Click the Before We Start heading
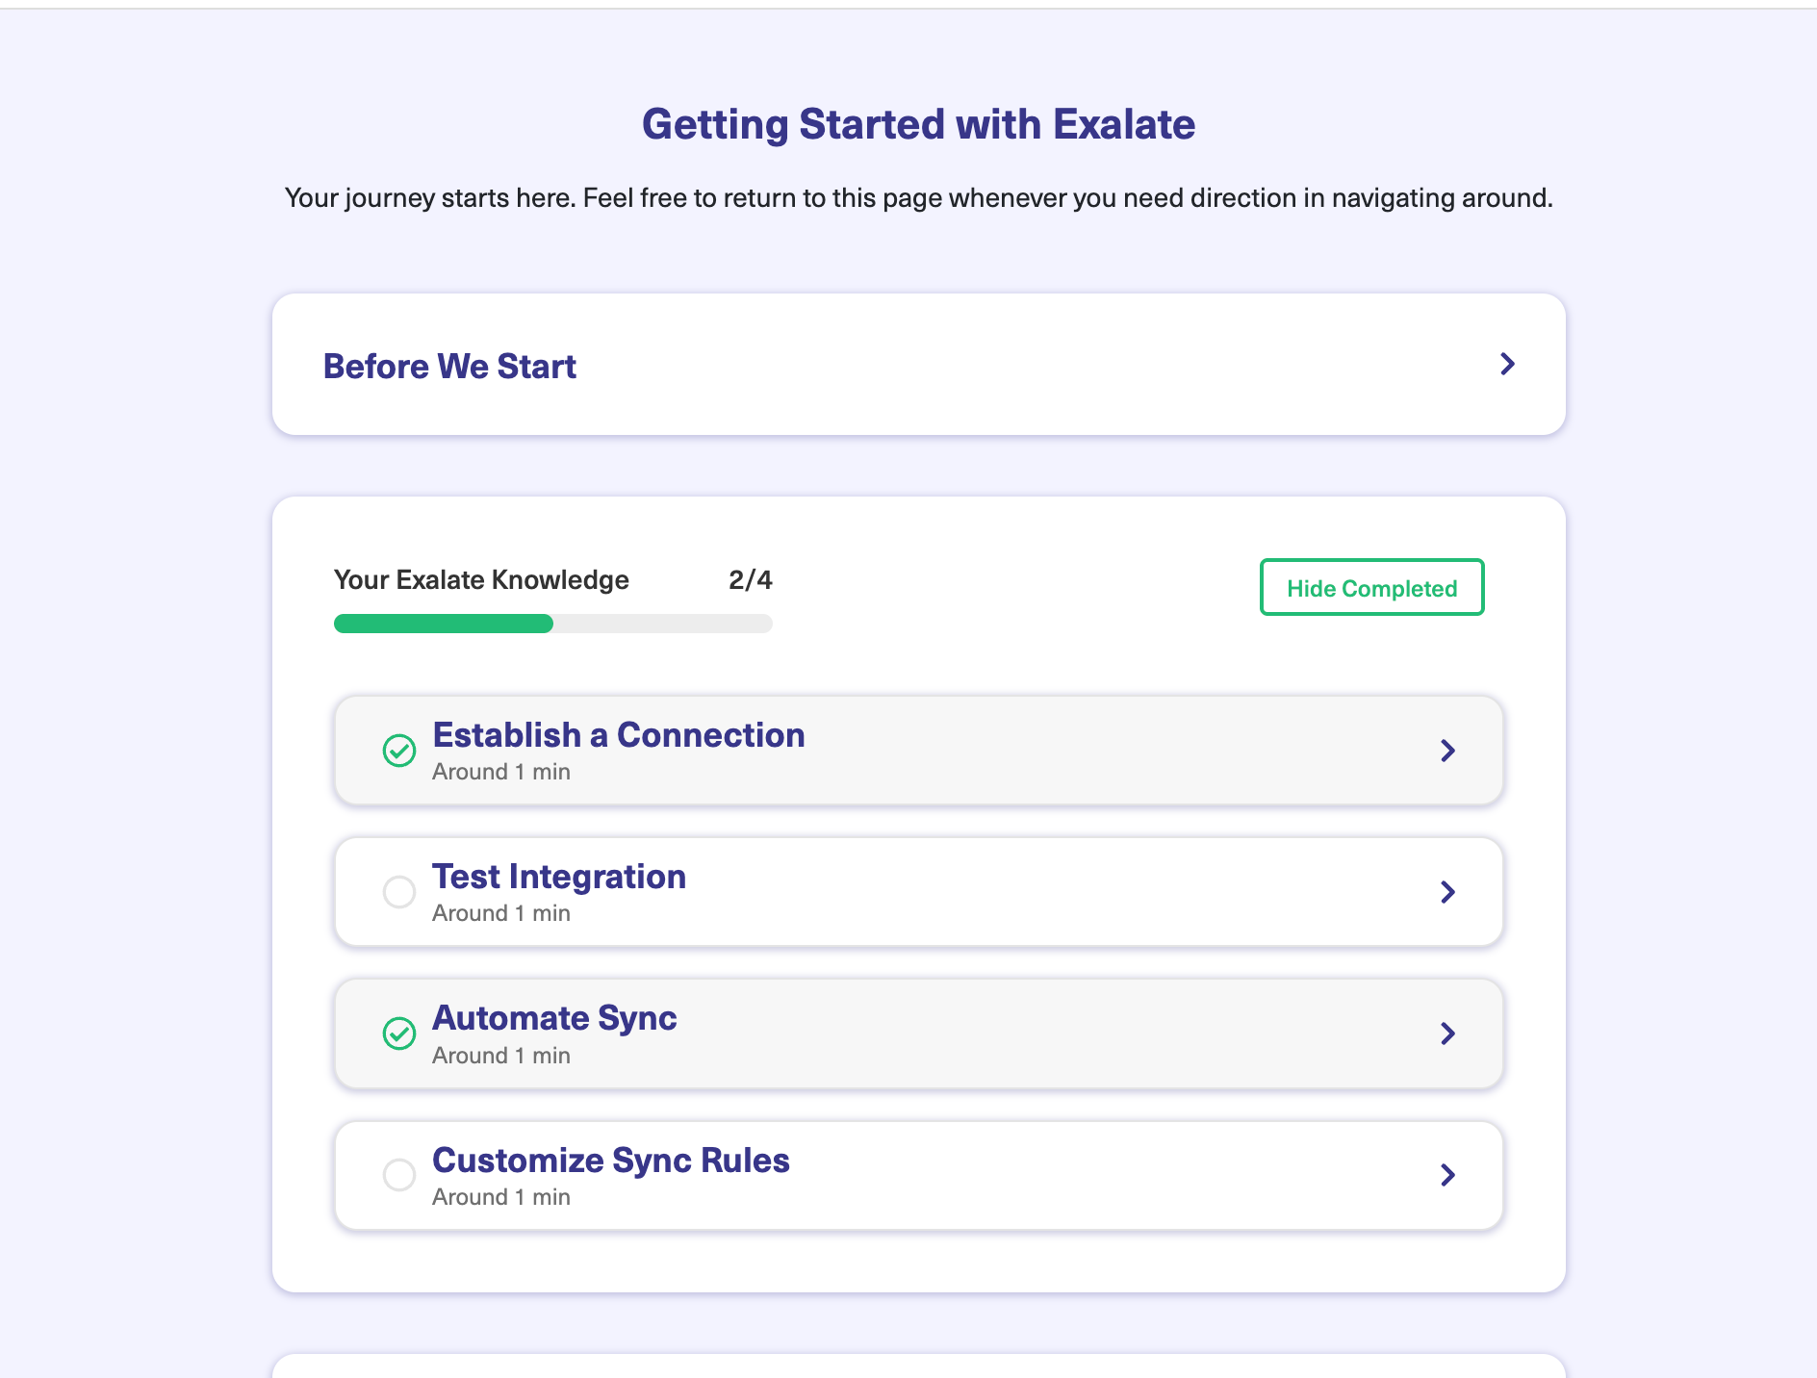 [x=449, y=367]
